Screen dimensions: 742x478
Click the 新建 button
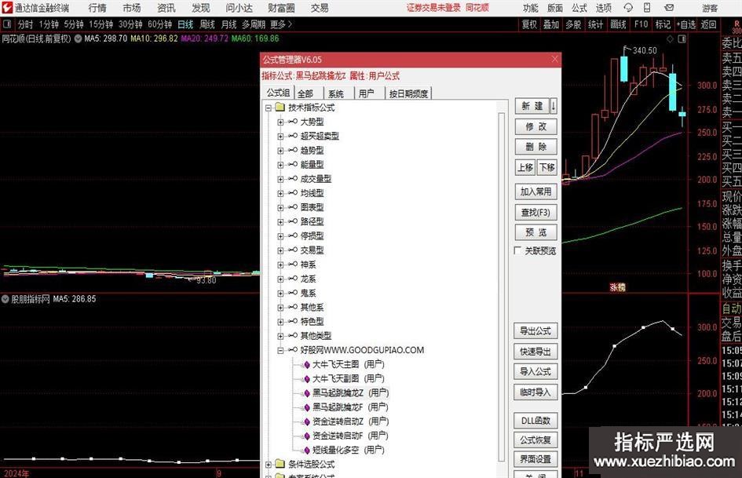point(532,106)
